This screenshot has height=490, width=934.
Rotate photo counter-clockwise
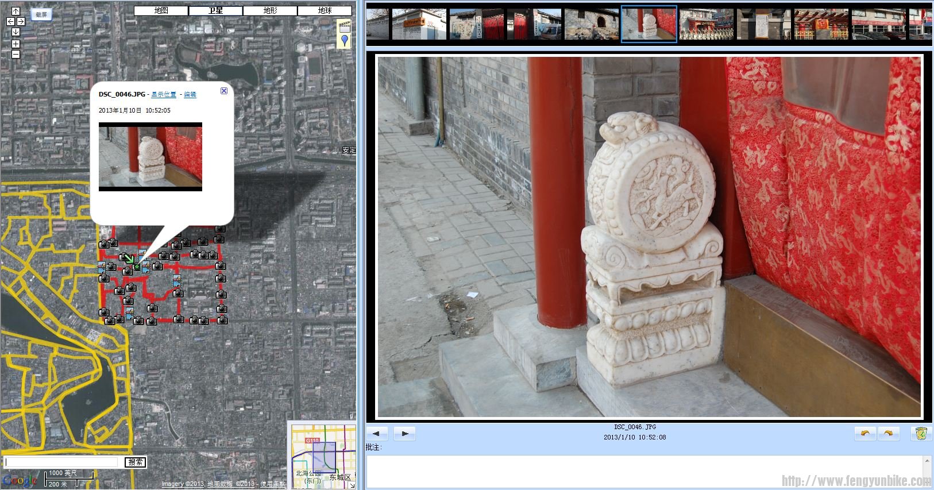tap(865, 434)
